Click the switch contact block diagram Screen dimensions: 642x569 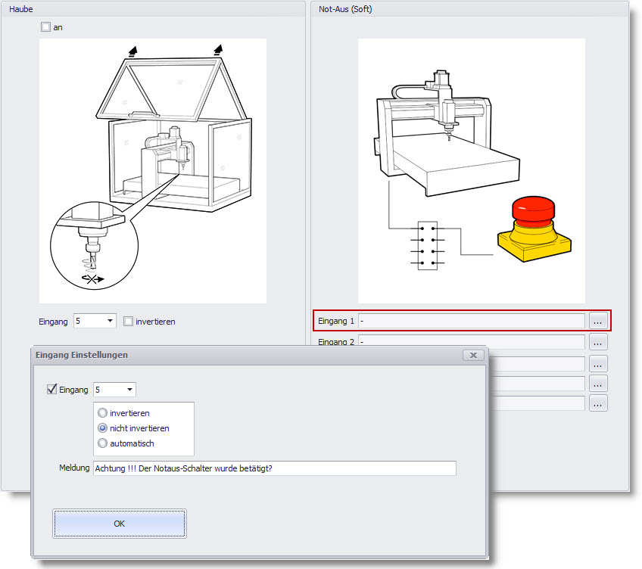[425, 245]
